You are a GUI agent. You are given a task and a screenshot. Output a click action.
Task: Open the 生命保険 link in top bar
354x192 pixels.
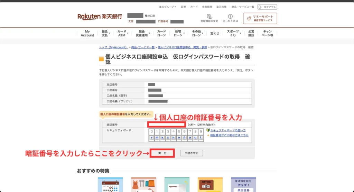[x=207, y=7]
